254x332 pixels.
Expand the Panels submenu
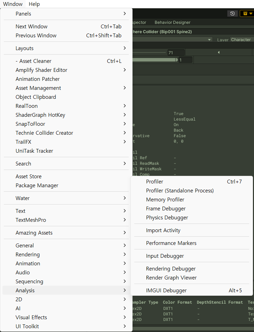[x=66, y=14]
